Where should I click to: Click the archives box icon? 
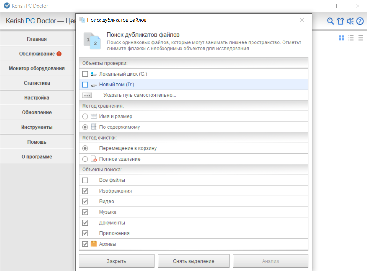[x=94, y=244]
